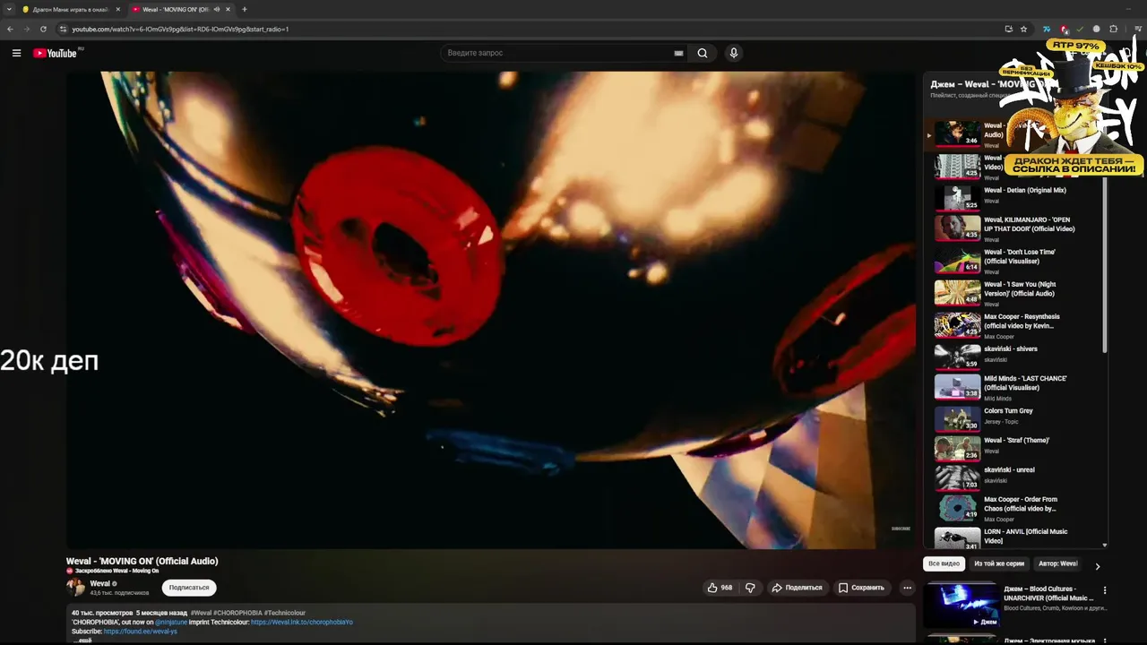Close the Weval 'MOVING ON' tab
The height and width of the screenshot is (645, 1147).
tap(228, 9)
